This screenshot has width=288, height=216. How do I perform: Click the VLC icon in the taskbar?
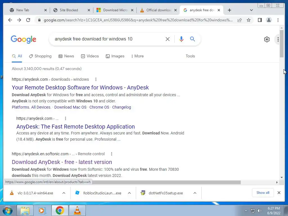point(77,210)
